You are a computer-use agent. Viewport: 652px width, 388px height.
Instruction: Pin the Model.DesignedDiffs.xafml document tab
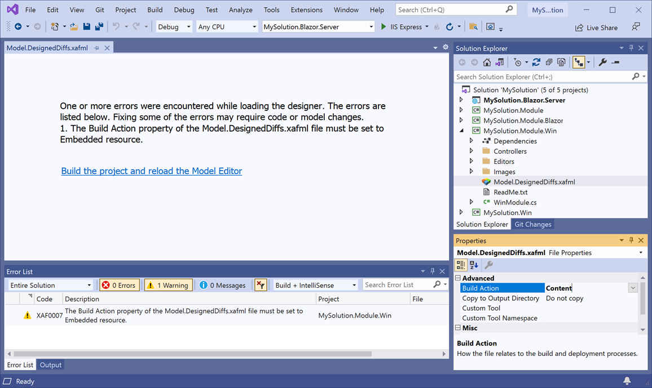pyautogui.click(x=96, y=48)
